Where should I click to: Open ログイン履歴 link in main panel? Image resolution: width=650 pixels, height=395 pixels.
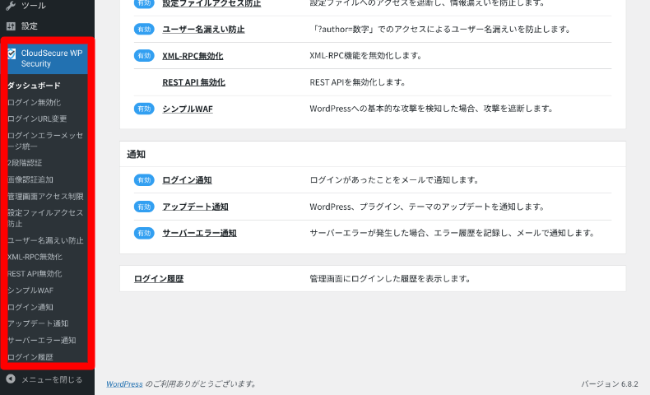159,278
